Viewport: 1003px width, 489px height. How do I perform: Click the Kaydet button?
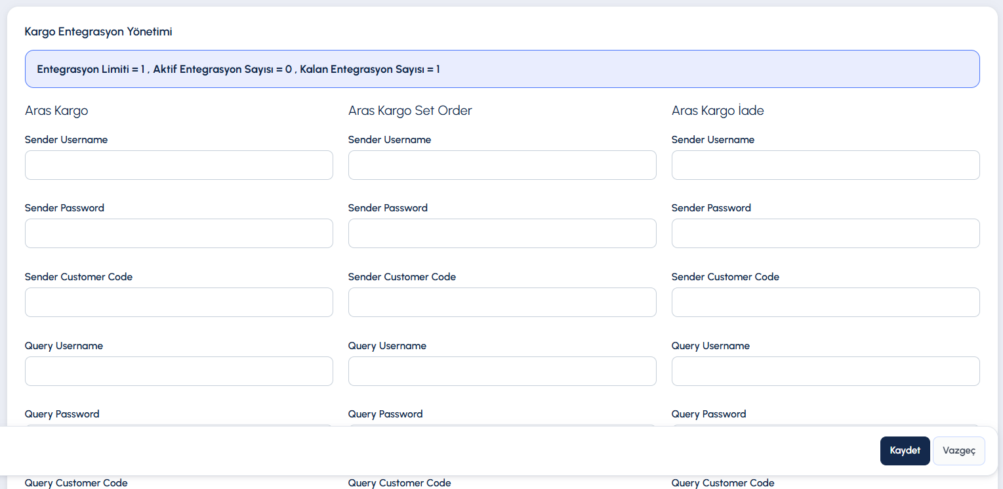[x=905, y=451]
